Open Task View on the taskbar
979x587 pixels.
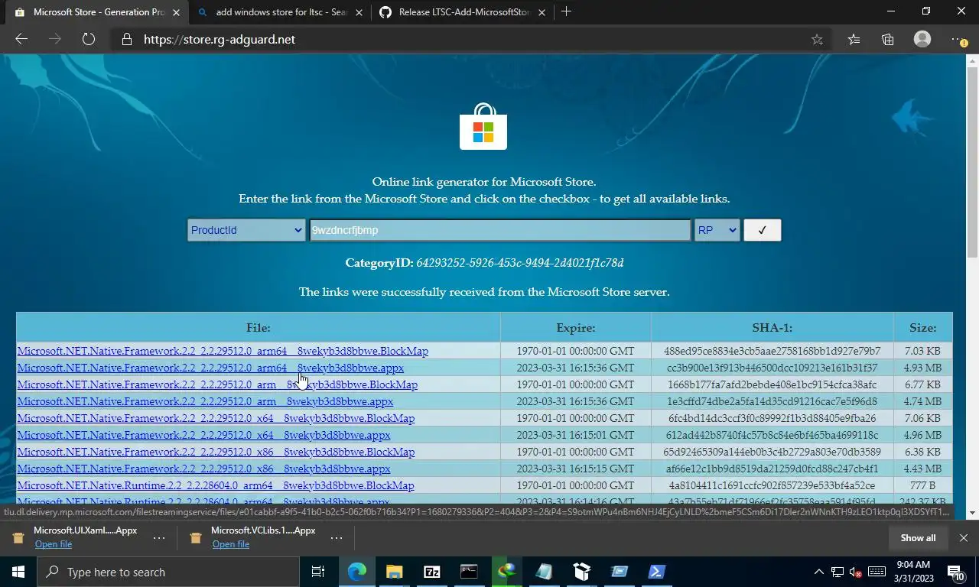coord(318,572)
